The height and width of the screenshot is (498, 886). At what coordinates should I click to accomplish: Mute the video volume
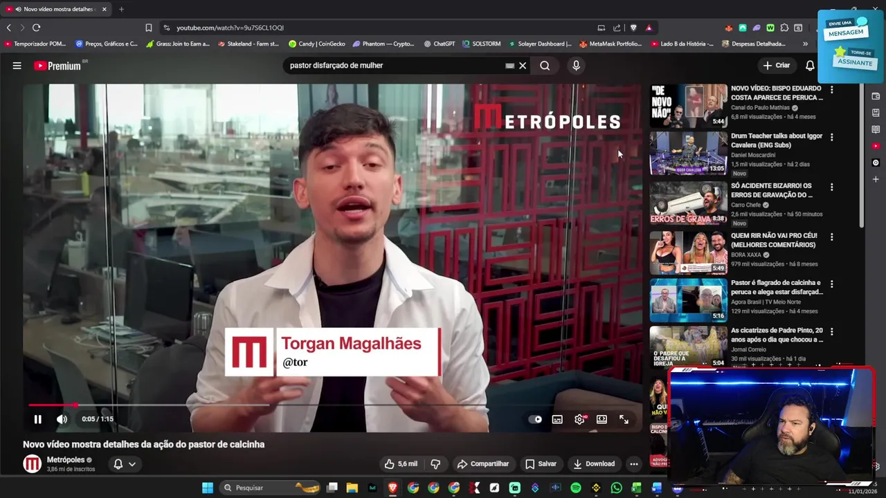click(62, 419)
